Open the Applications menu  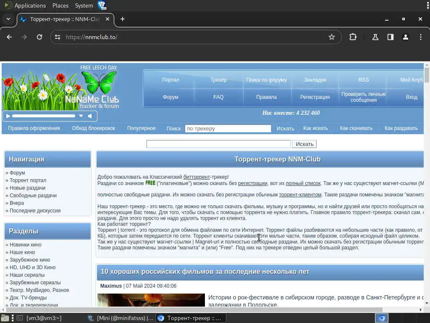pyautogui.click(x=30, y=5)
